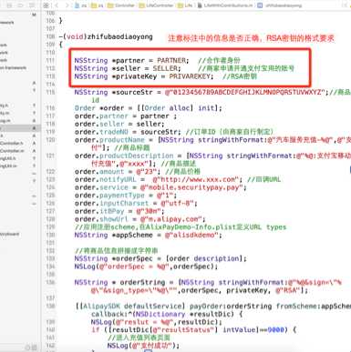
Task: Open the 'Controller' folder in the jump bar
Action: pyautogui.click(x=121, y=5)
